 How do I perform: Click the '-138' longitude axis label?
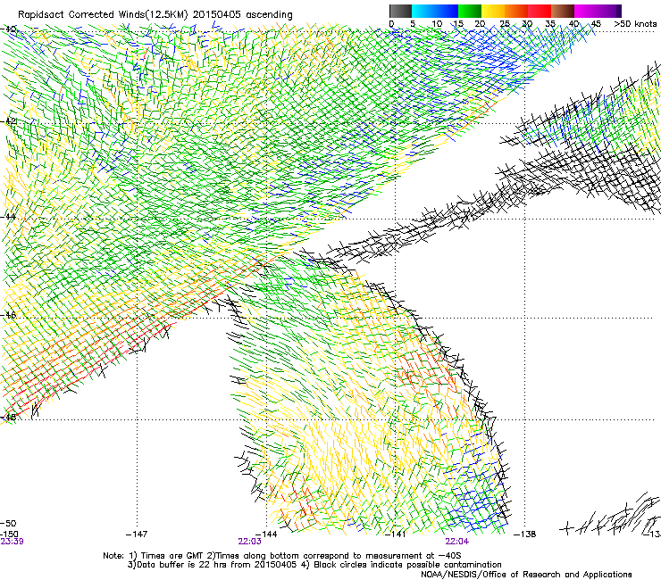click(525, 534)
